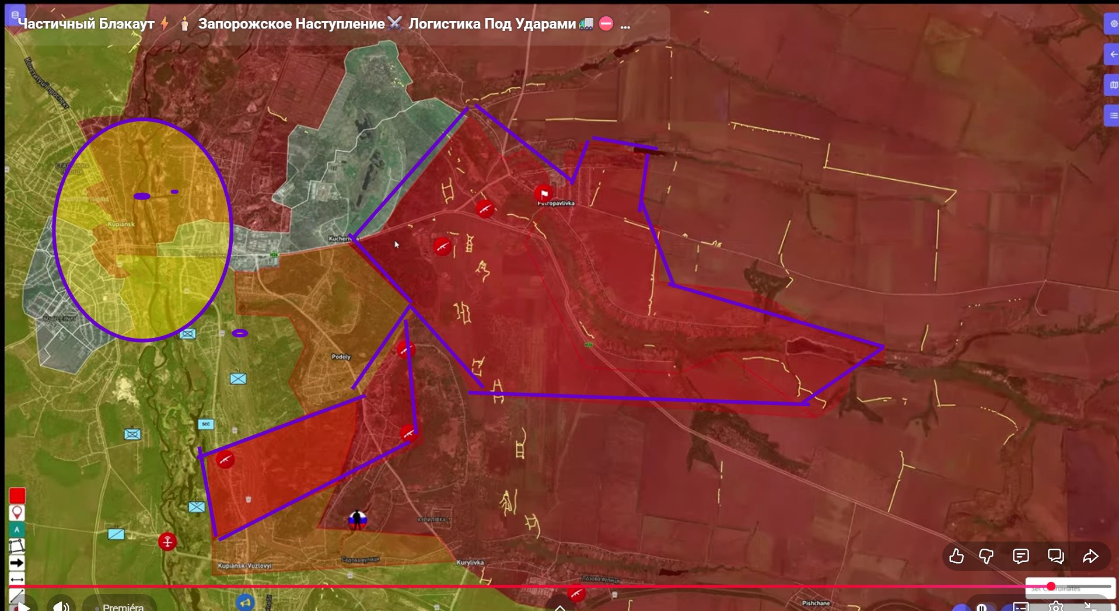
Task: Click the video progress bar handle
Action: coord(1051,586)
